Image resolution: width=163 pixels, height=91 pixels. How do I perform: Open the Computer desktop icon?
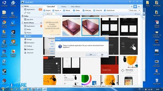(4, 4)
